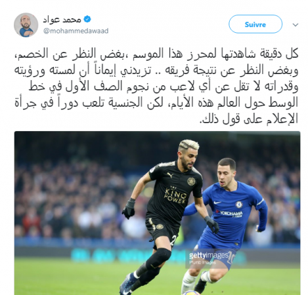Click the Leicester crest on black shirt
Screen dimensions: 308x295
191,182
